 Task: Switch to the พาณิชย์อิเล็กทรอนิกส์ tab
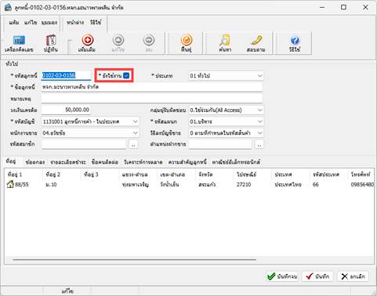[x=236, y=162]
